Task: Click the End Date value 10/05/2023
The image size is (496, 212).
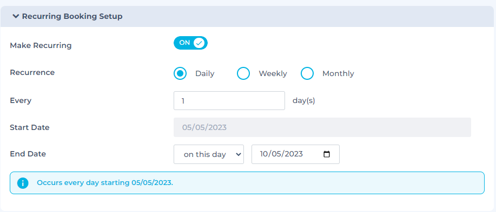Action: [x=281, y=154]
